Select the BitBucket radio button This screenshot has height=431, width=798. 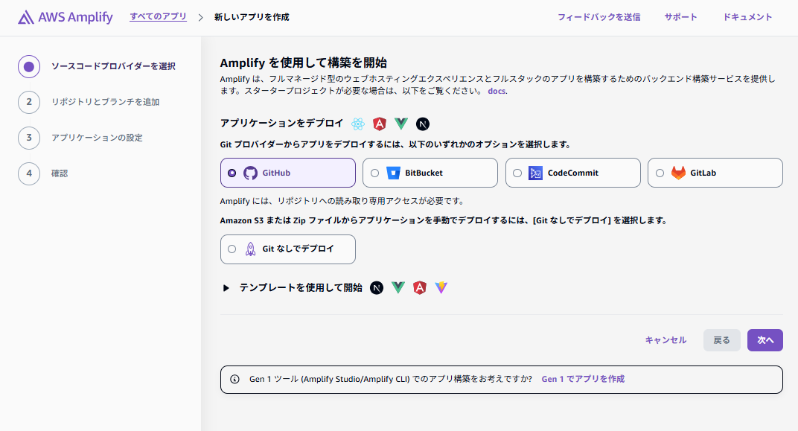(374, 173)
